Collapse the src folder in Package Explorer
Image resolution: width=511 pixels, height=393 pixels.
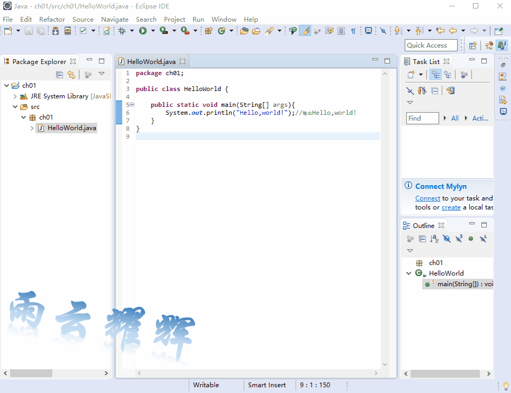tap(15, 107)
